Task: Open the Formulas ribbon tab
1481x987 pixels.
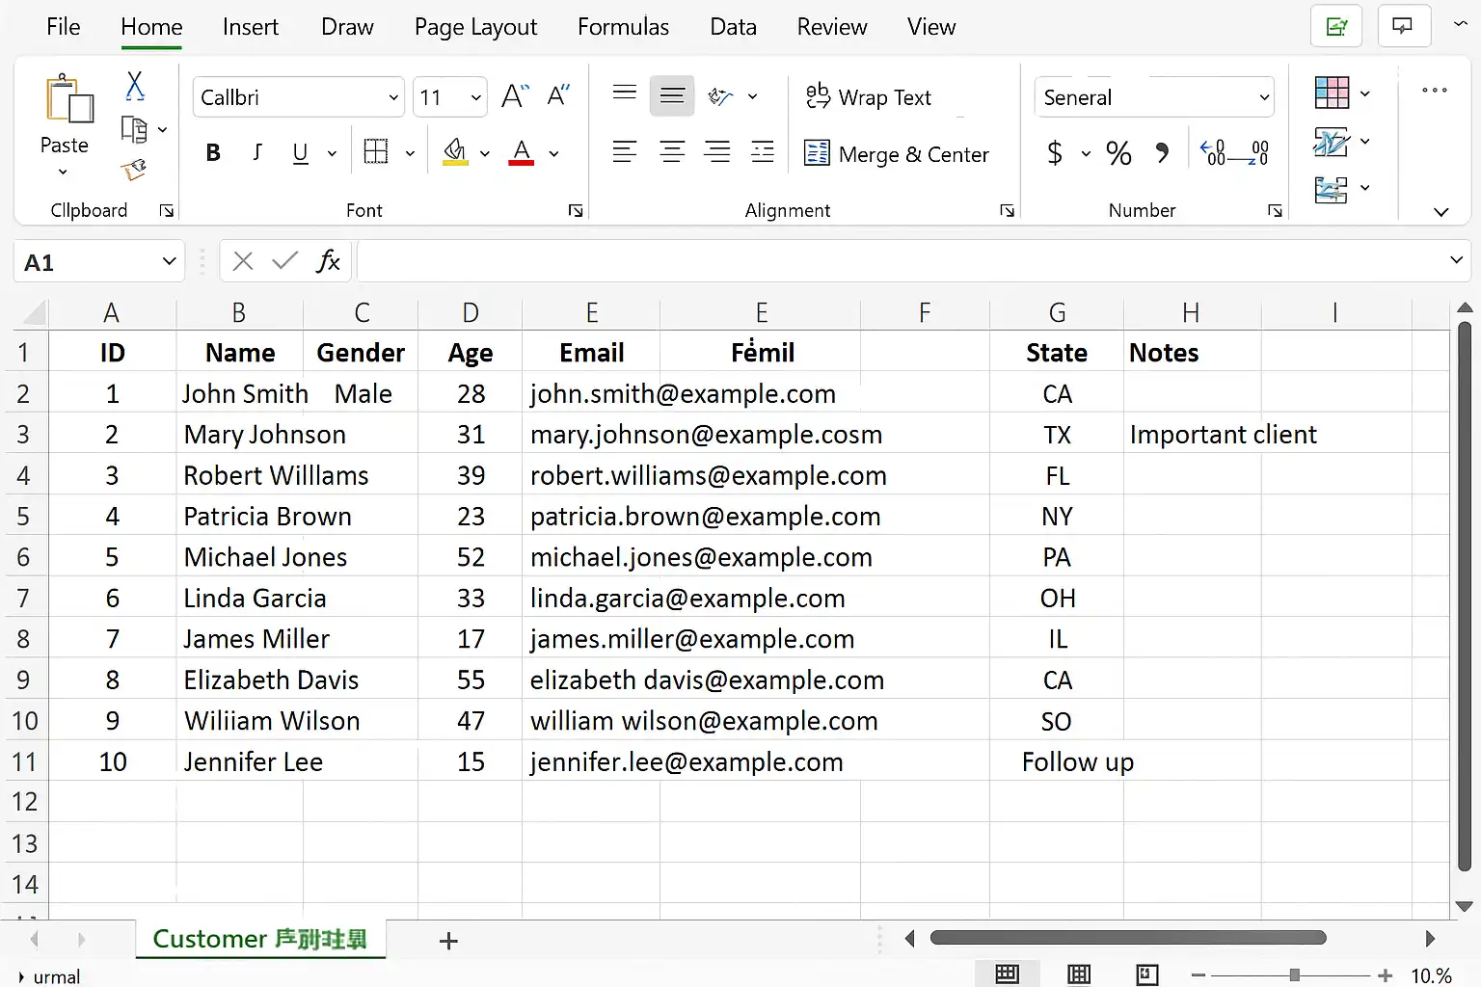Action: pos(623,27)
